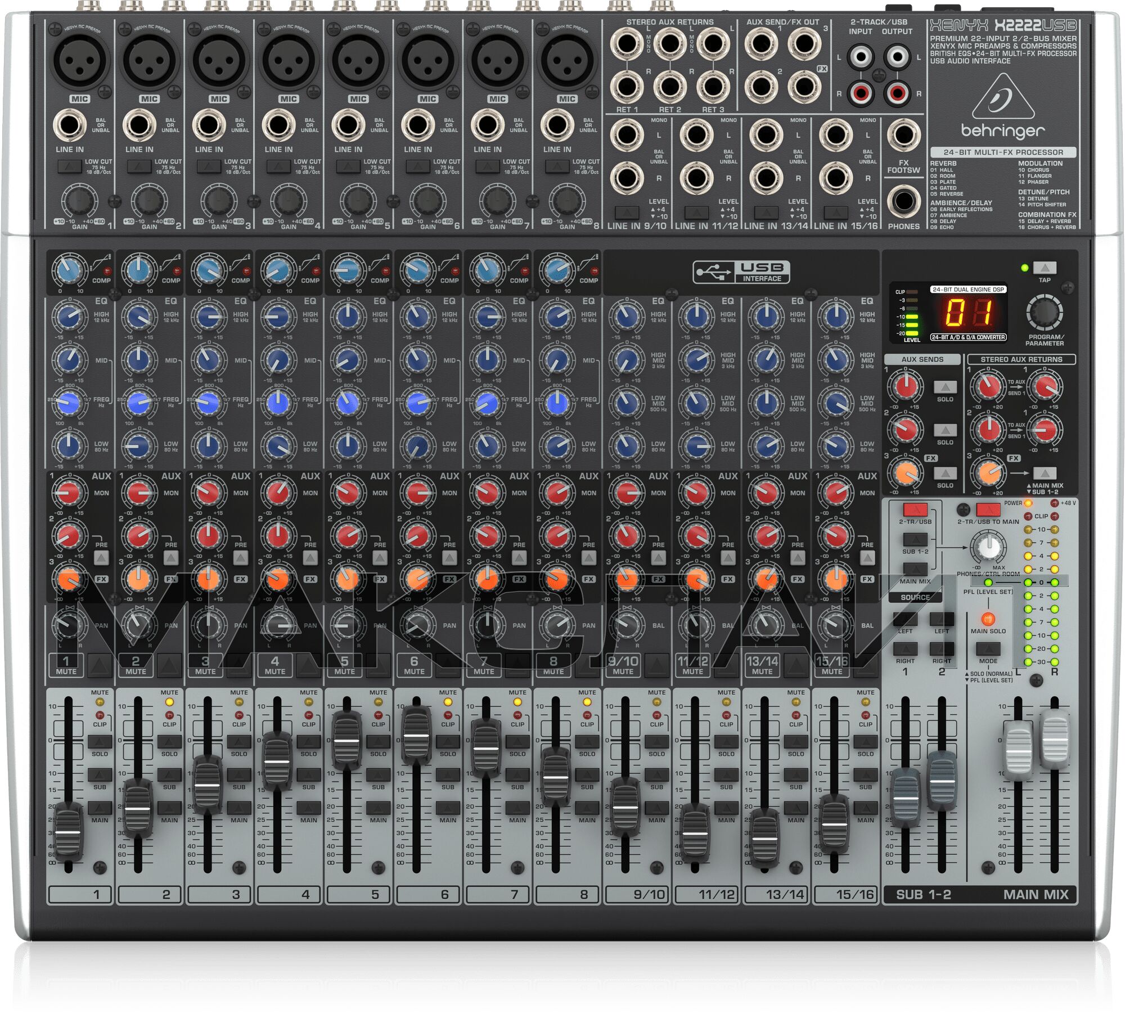Viewport: 1125px width, 1014px height.
Task: Click the RET 1 left aux return jack
Action: pyautogui.click(x=627, y=43)
